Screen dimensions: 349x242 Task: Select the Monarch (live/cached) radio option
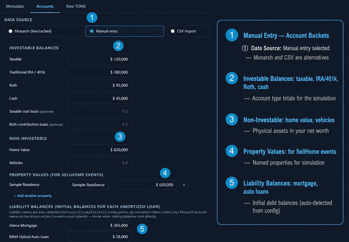pos(44,31)
